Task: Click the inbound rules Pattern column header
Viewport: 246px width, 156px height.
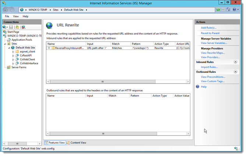Action: (142, 44)
